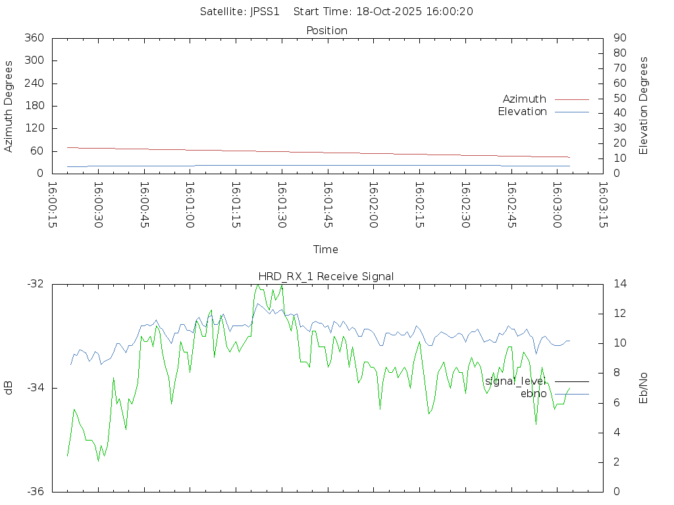
Task: Select the Azimuth legend label
Action: click(524, 99)
